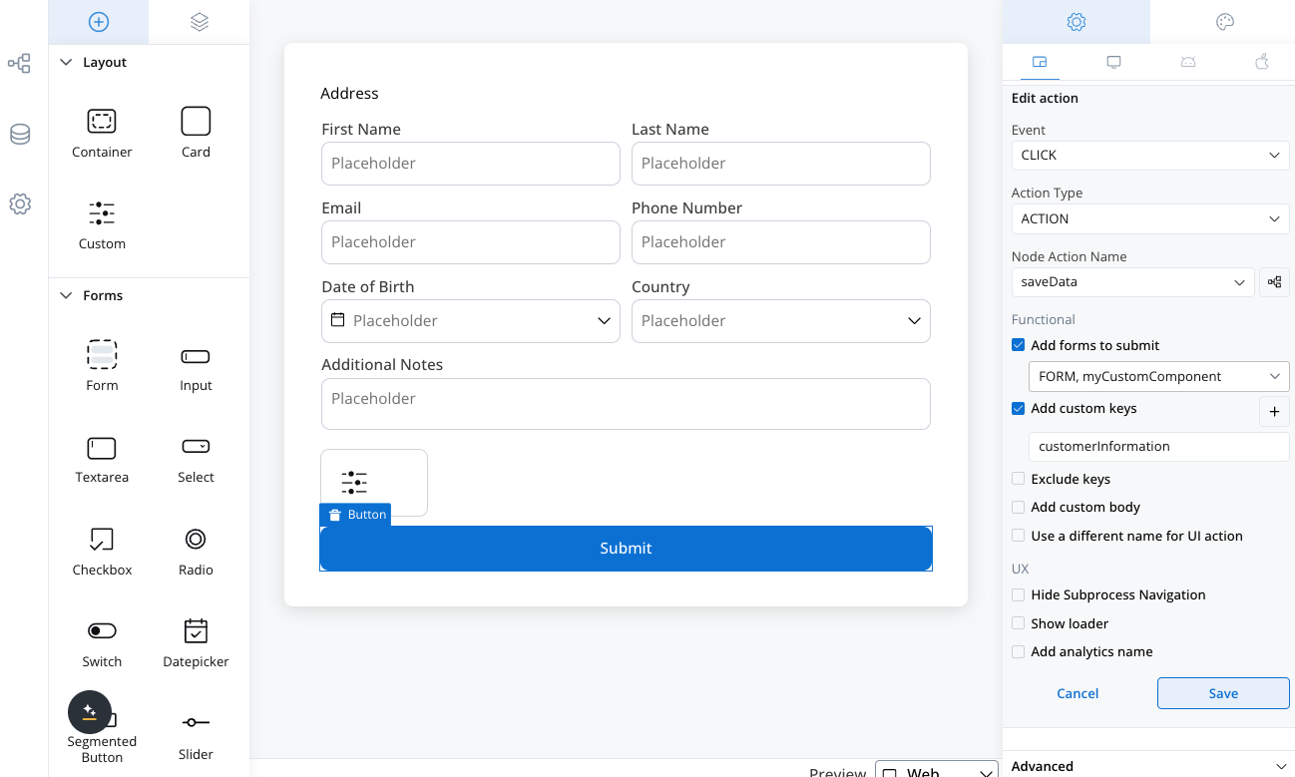Click the Additional Notes textarea
1295x777 pixels.
click(626, 404)
